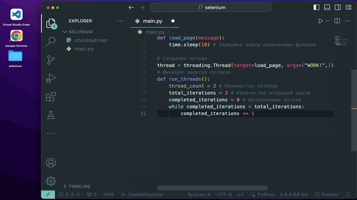Open the Testing flask view
The image size is (357, 200).
[x=51, y=115]
